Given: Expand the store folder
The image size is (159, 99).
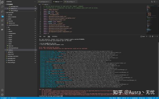Looking at the screenshot, I should point(9,44).
